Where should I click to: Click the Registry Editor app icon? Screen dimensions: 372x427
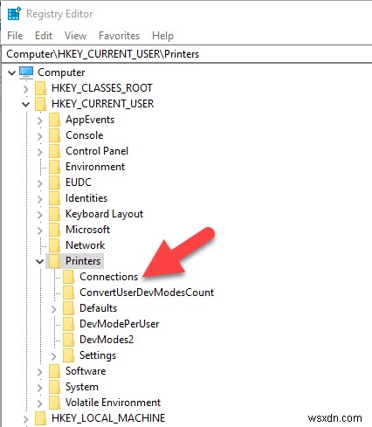(x=14, y=14)
